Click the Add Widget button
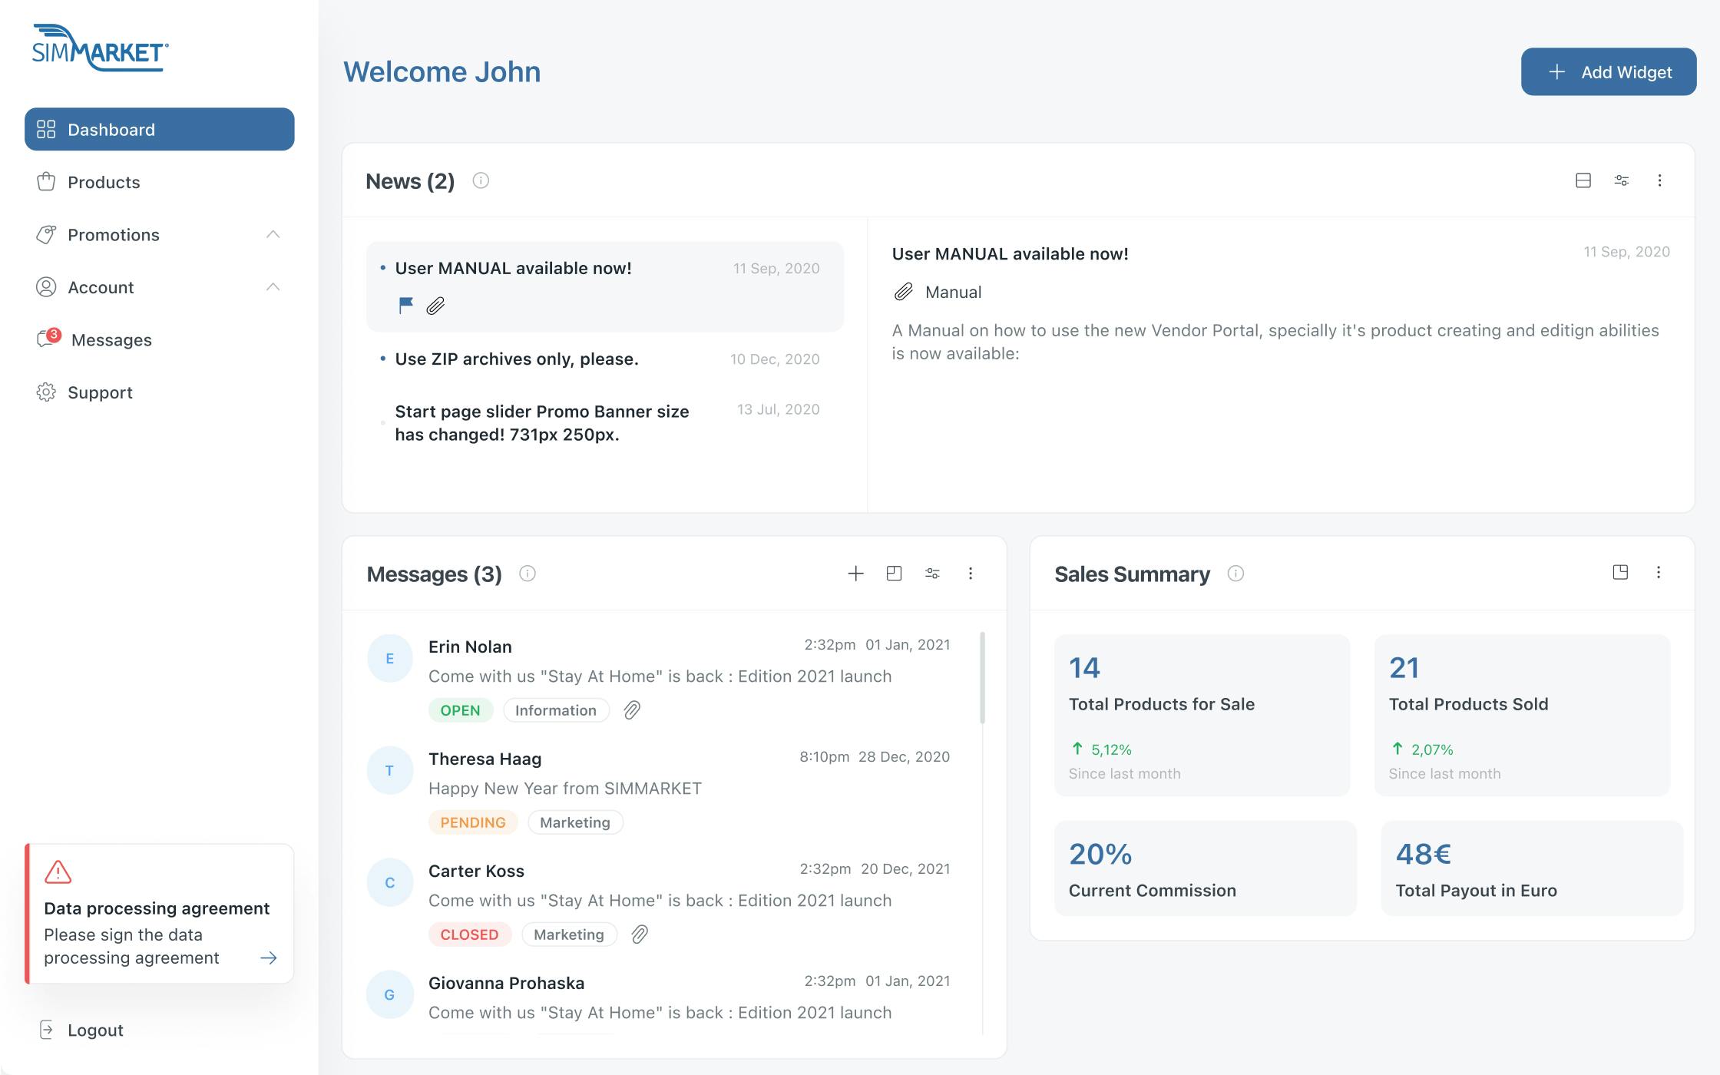The height and width of the screenshot is (1075, 1720). pos(1608,72)
